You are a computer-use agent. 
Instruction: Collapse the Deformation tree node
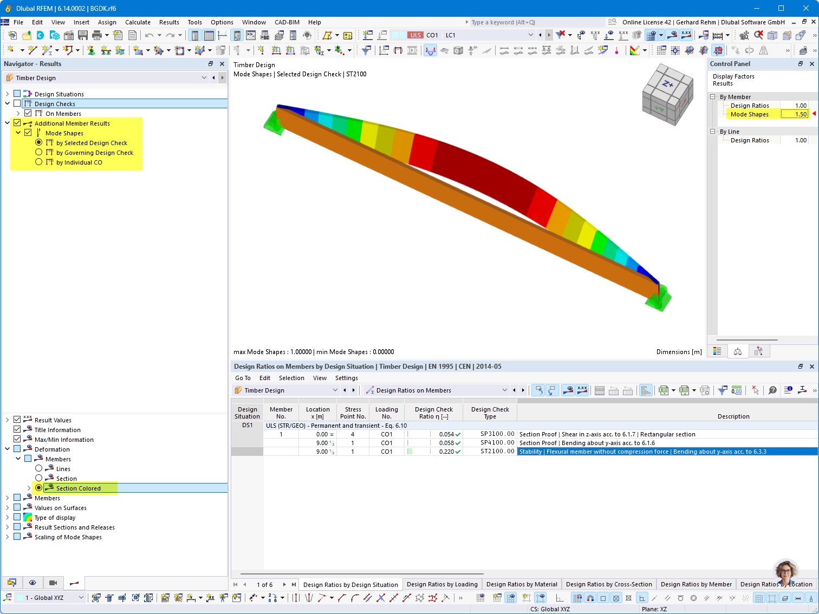coord(7,449)
